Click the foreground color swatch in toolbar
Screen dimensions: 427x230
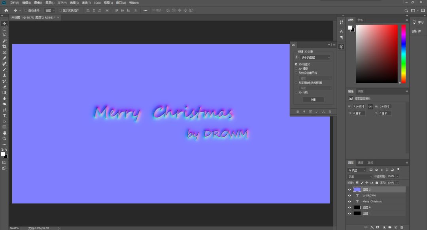(3, 154)
